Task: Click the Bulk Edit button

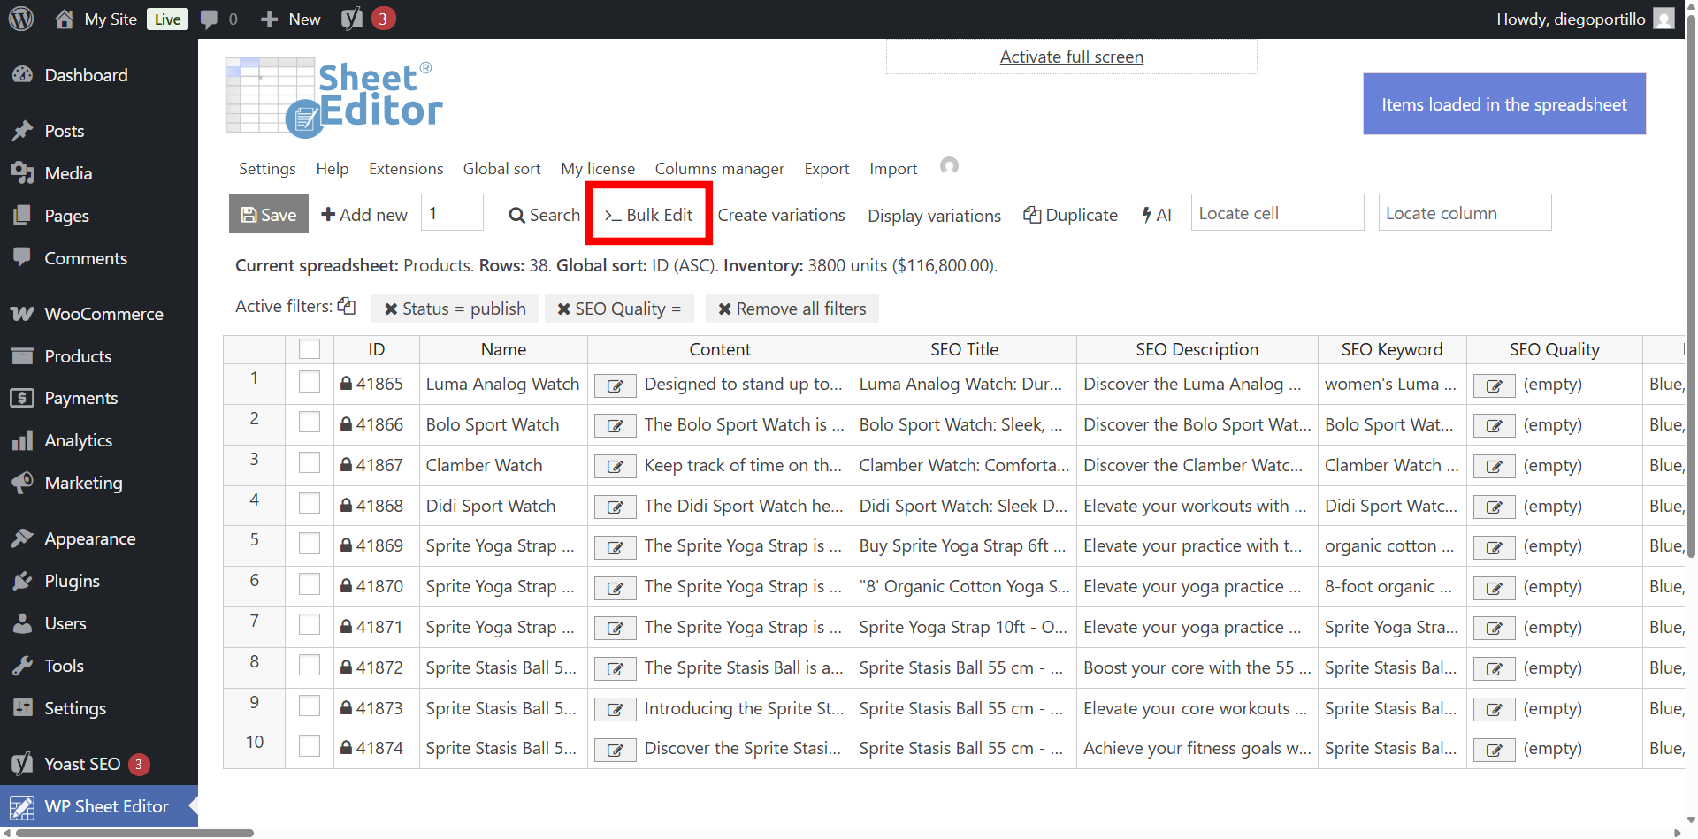Action: coord(649,215)
